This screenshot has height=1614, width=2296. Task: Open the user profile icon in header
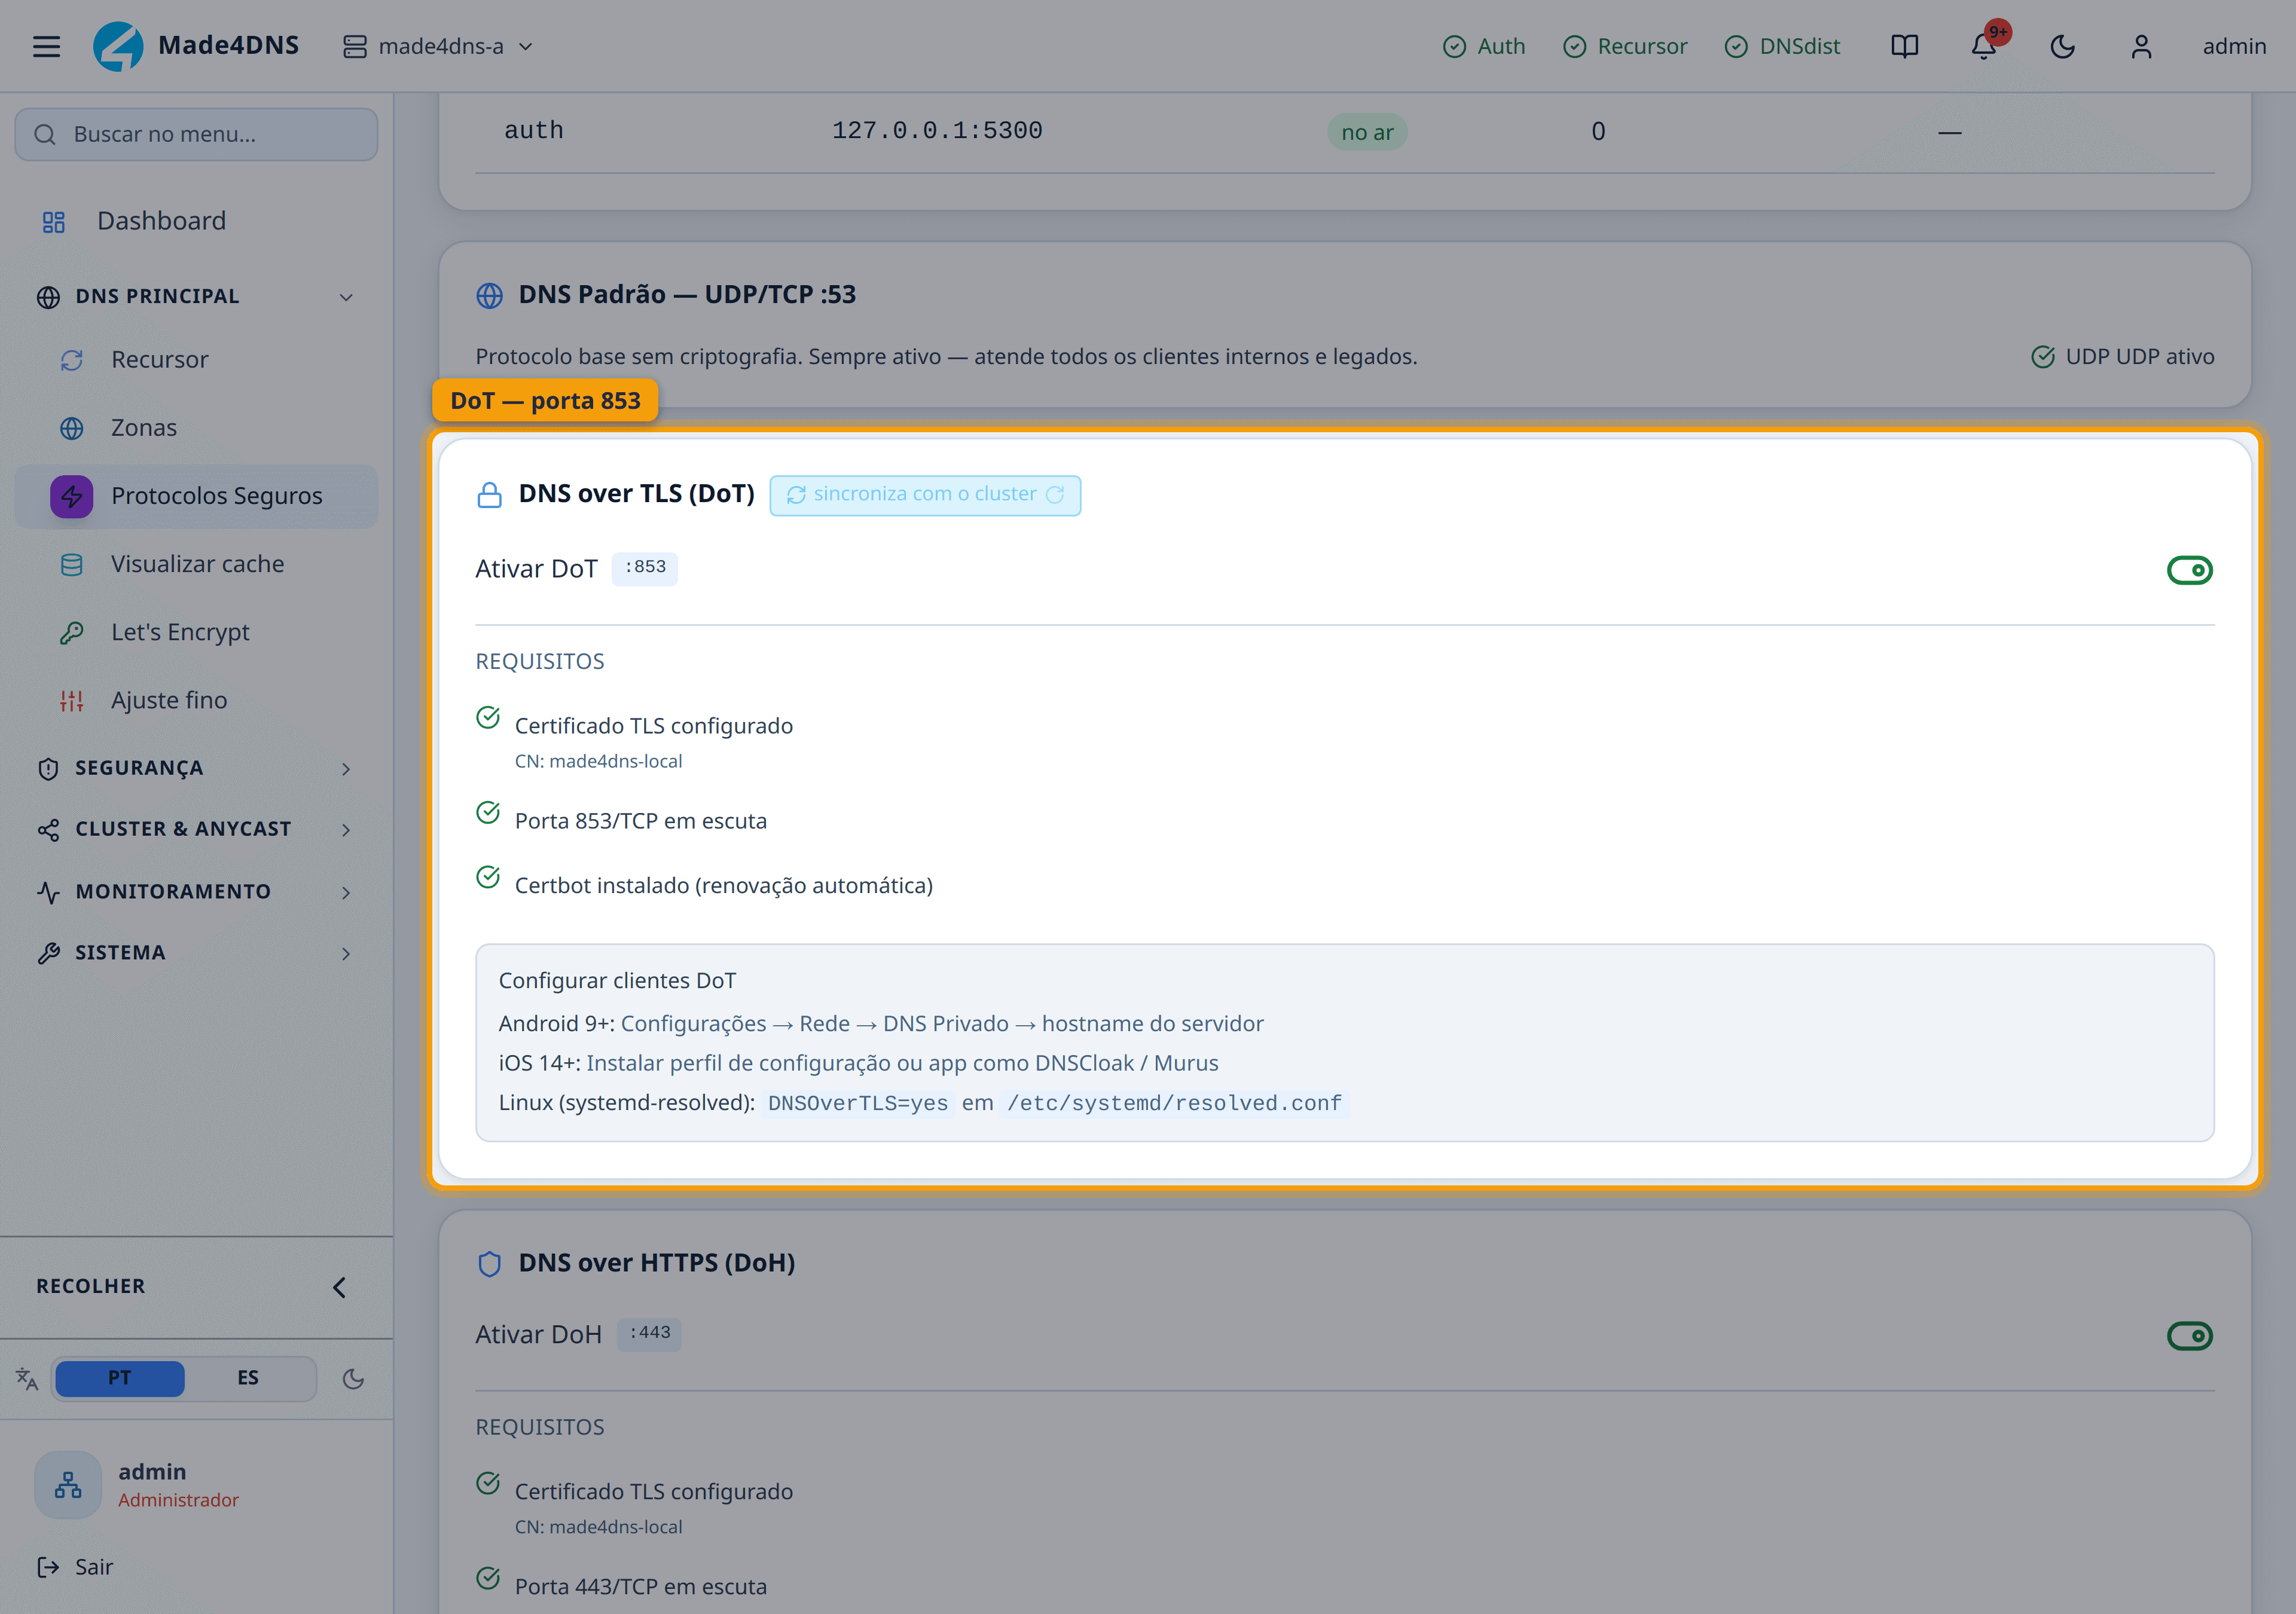(2141, 46)
